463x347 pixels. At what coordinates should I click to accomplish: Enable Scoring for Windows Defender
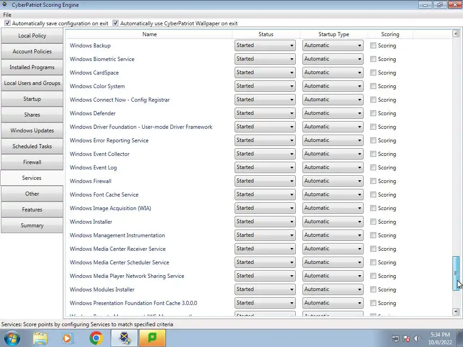coord(373,113)
